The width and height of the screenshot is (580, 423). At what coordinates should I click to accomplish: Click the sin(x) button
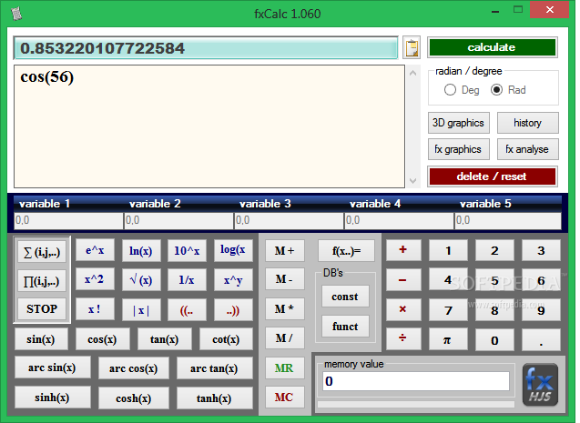pyautogui.click(x=41, y=338)
